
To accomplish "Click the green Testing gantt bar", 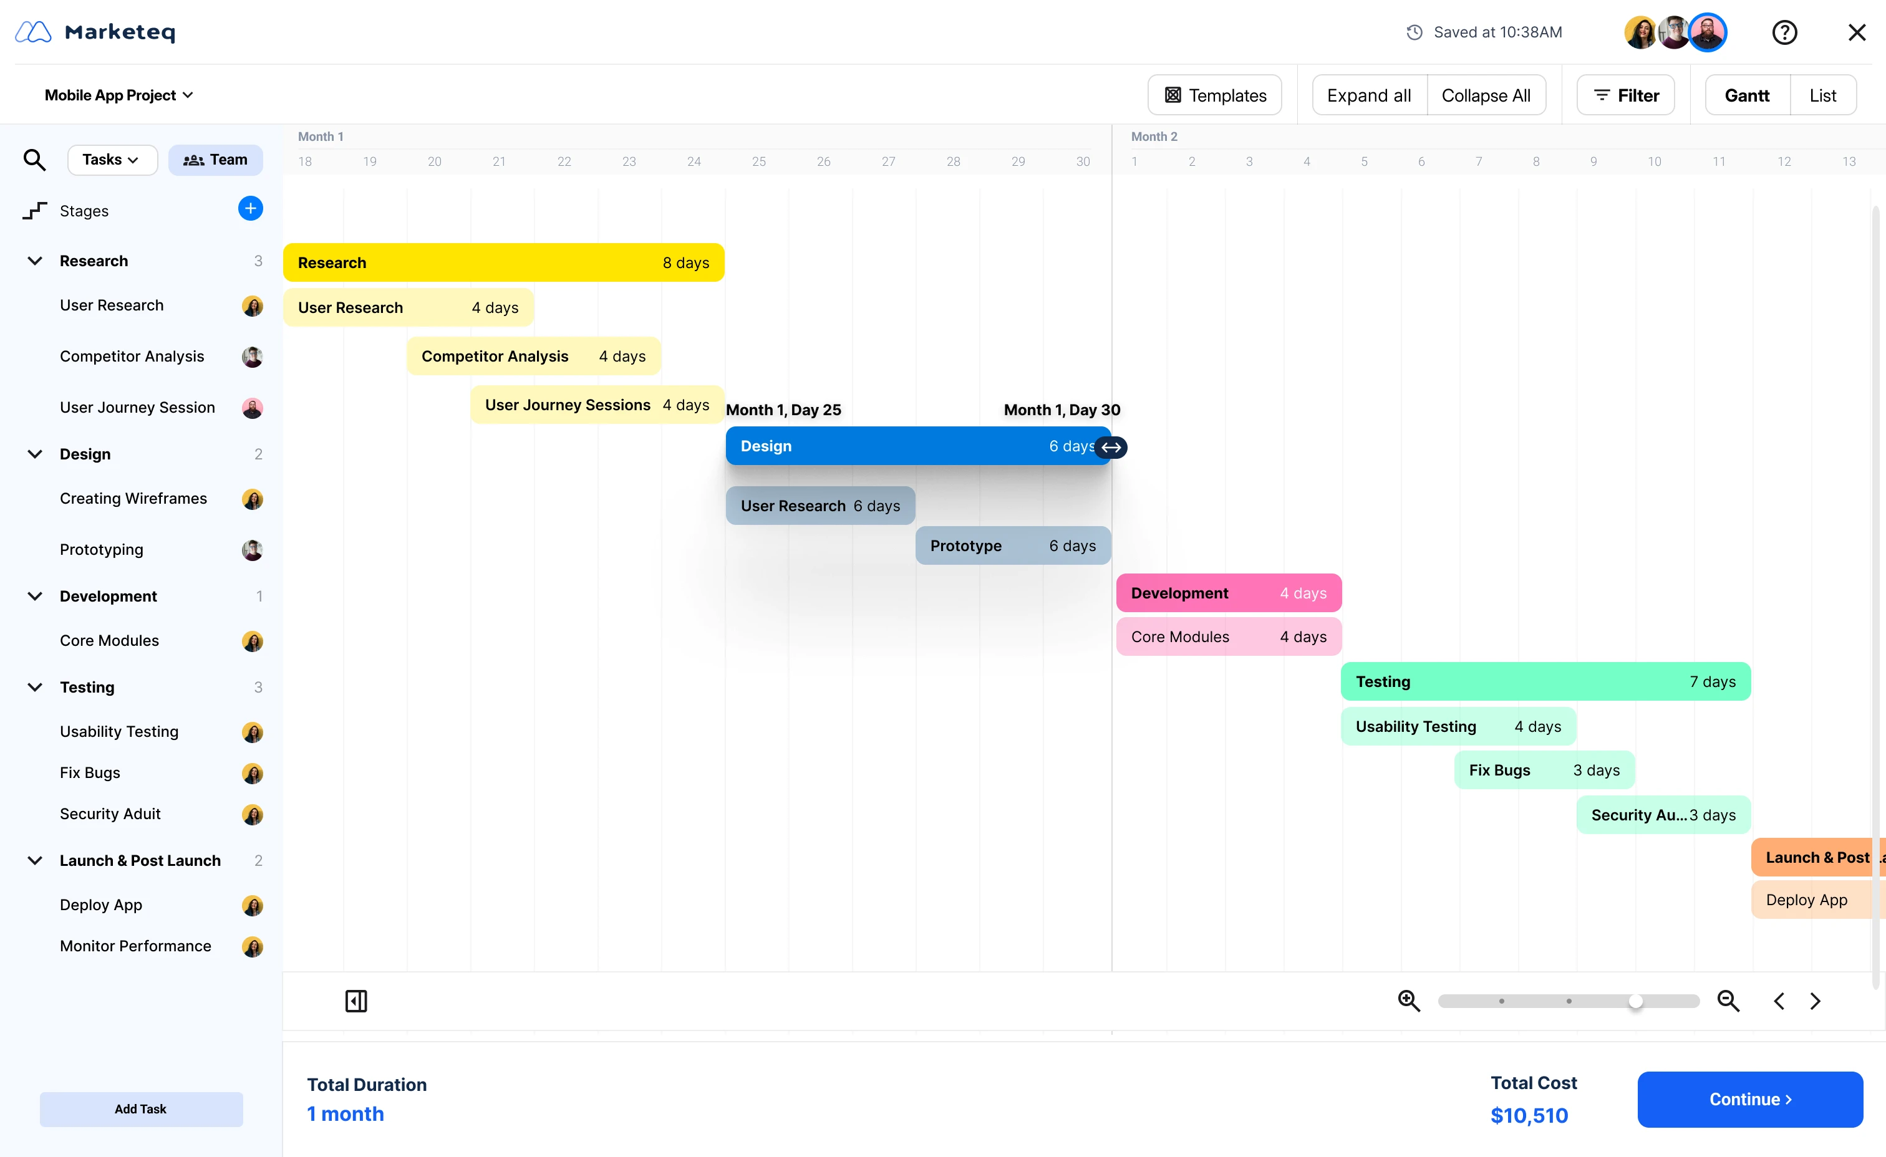I will (x=1545, y=681).
